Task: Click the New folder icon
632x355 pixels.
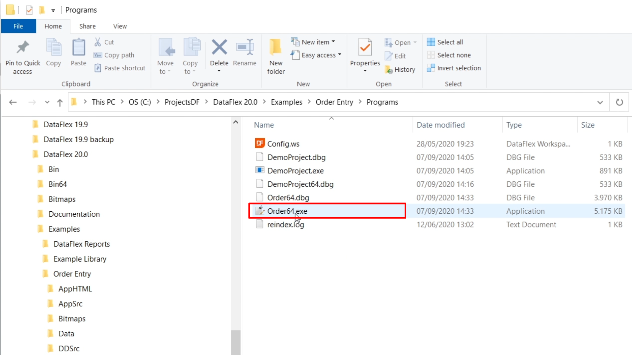Action: point(276,48)
